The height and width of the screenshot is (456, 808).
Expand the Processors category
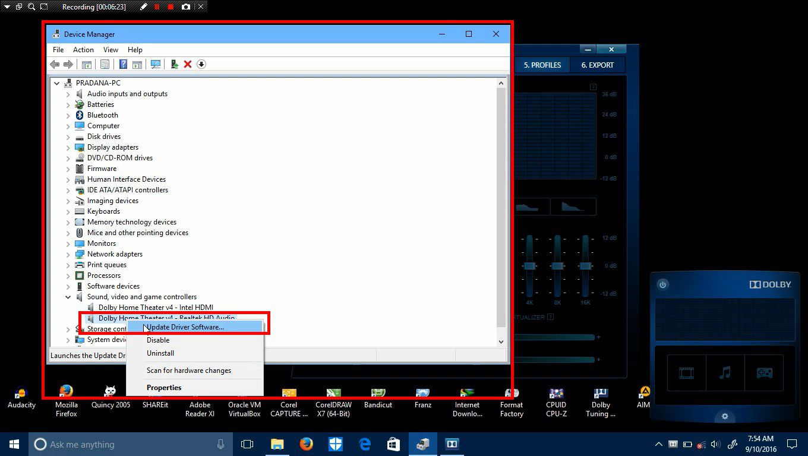click(x=68, y=275)
